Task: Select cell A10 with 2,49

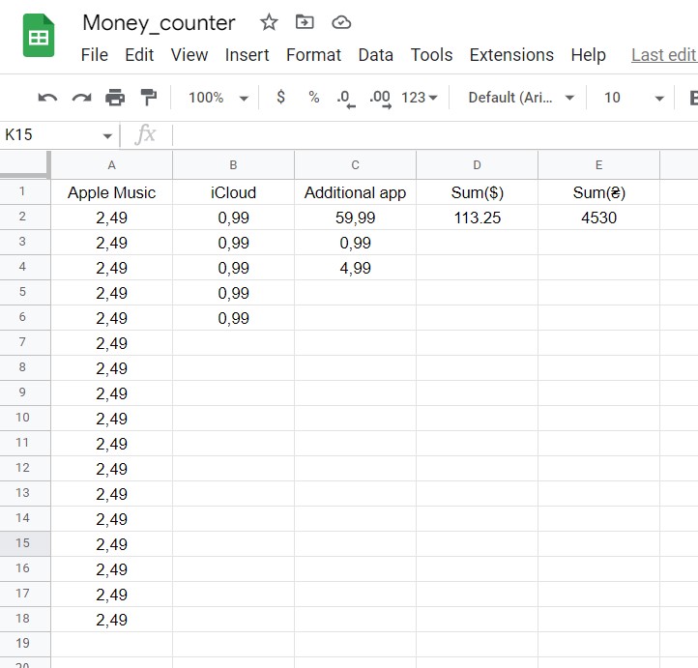Action: point(112,419)
